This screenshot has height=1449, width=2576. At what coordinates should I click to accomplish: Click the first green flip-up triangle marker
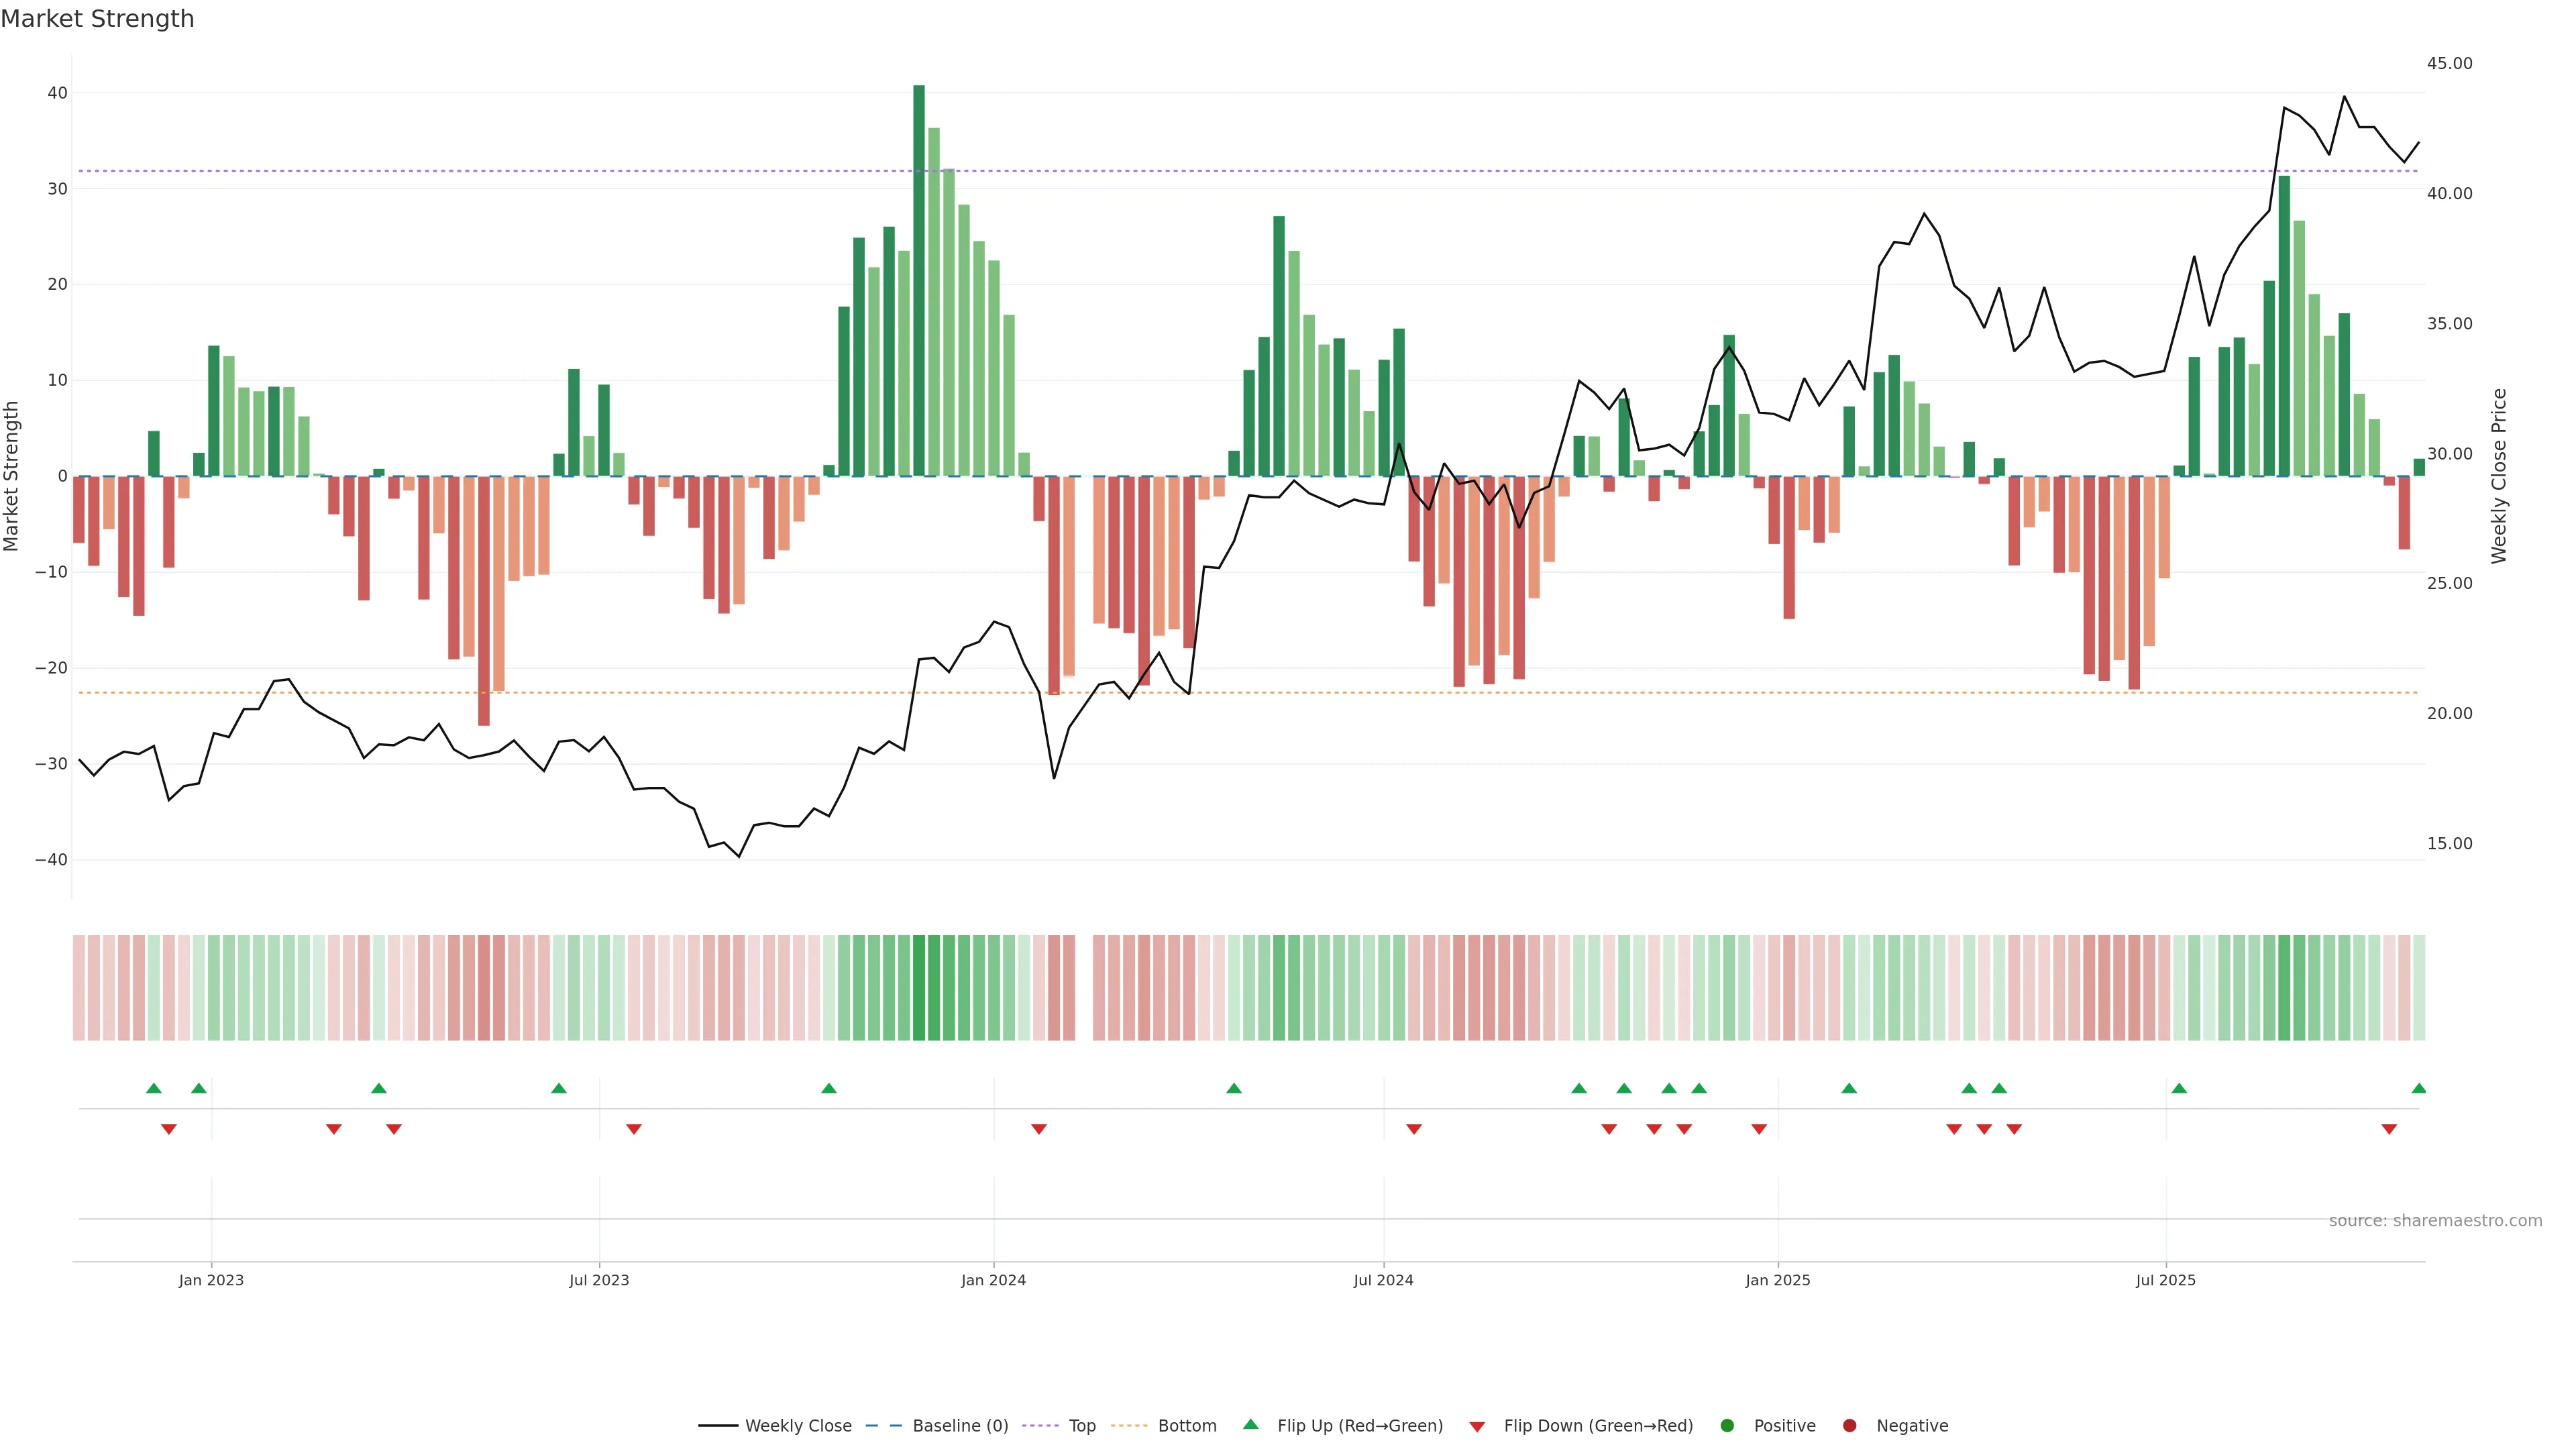[x=153, y=1088]
